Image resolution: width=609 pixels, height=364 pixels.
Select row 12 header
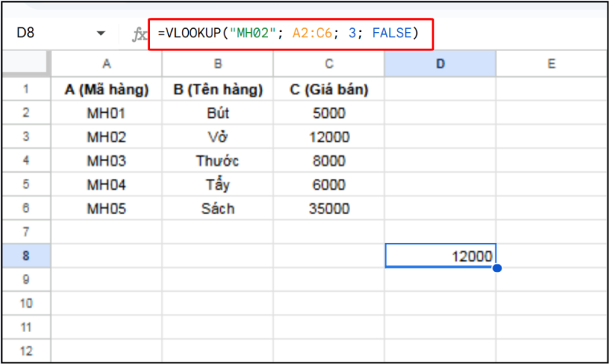26,351
